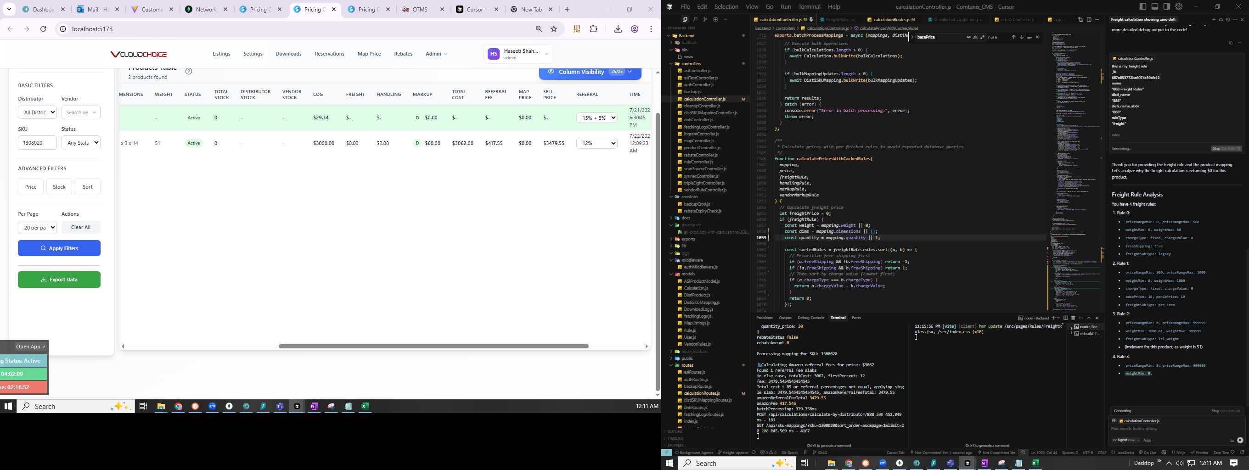Go to Reservations in site navigation

(329, 54)
